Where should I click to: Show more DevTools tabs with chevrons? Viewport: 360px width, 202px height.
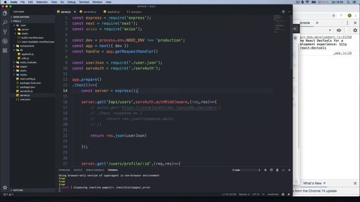click(x=317, y=23)
